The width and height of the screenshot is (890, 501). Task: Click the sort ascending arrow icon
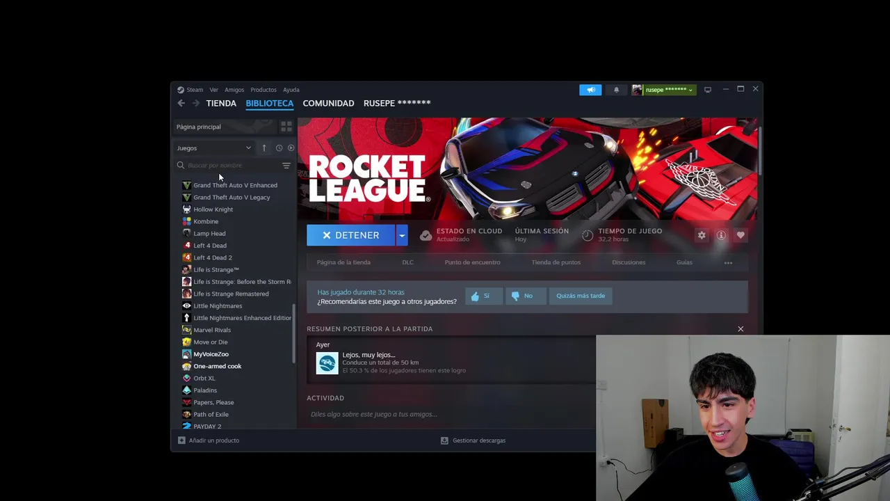pos(264,148)
